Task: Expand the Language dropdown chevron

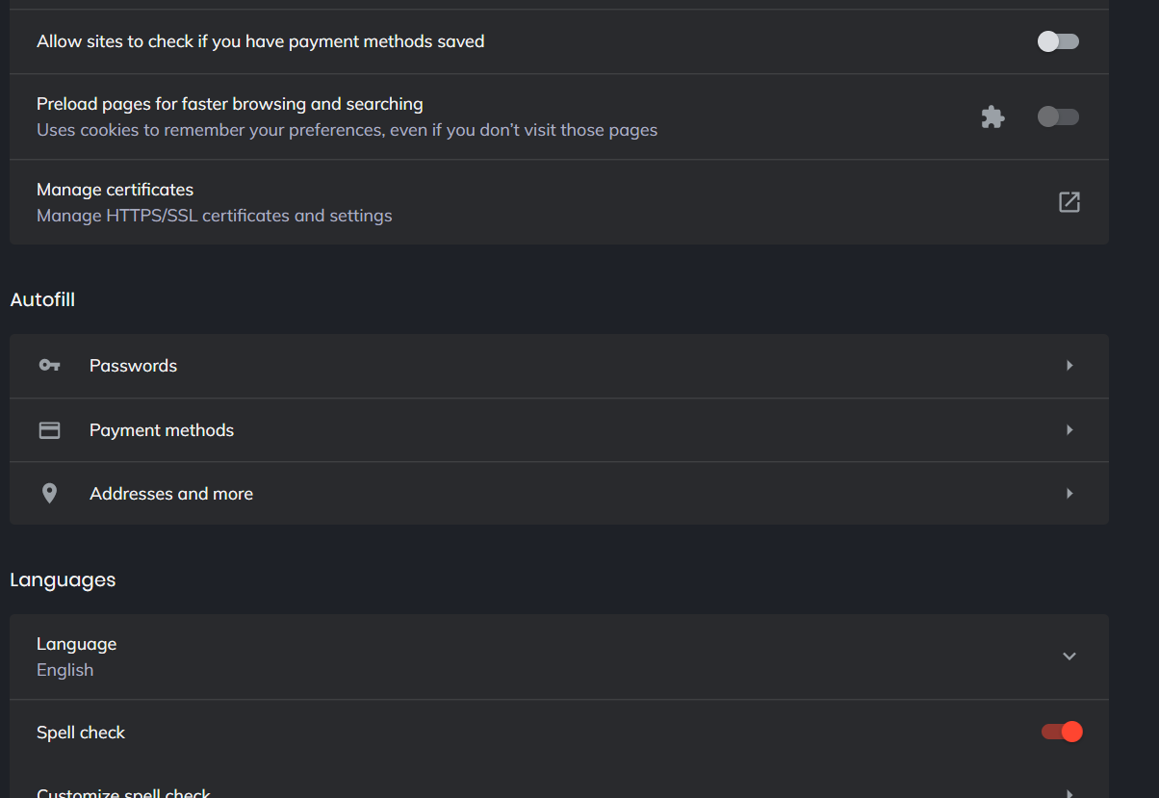Action: 1069,656
